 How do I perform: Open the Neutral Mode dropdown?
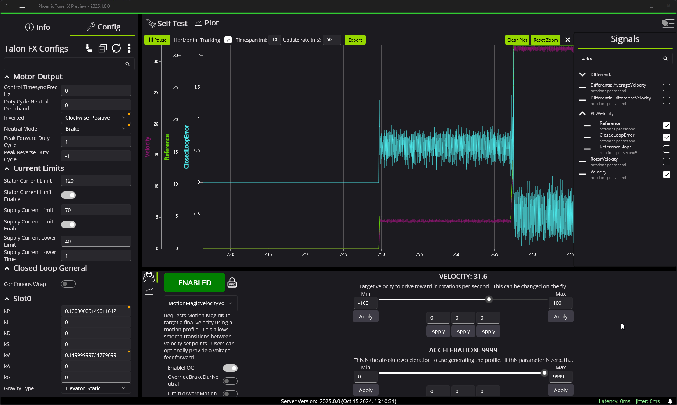coord(96,129)
